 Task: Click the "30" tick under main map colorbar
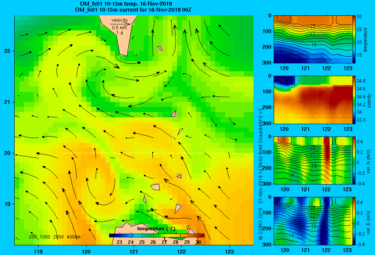(198, 242)
